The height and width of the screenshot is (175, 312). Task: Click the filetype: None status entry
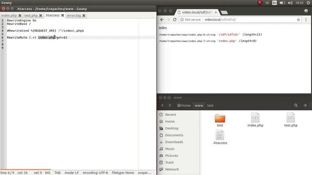pyautogui.click(x=123, y=173)
